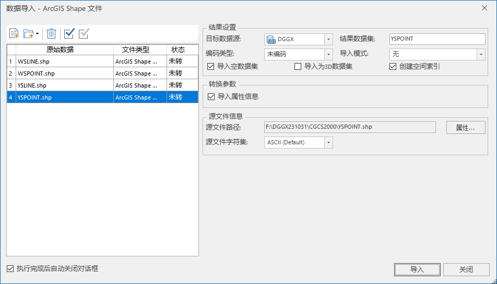Toggle 执行完成后自动关闭对话框 checkbox

pyautogui.click(x=10, y=269)
